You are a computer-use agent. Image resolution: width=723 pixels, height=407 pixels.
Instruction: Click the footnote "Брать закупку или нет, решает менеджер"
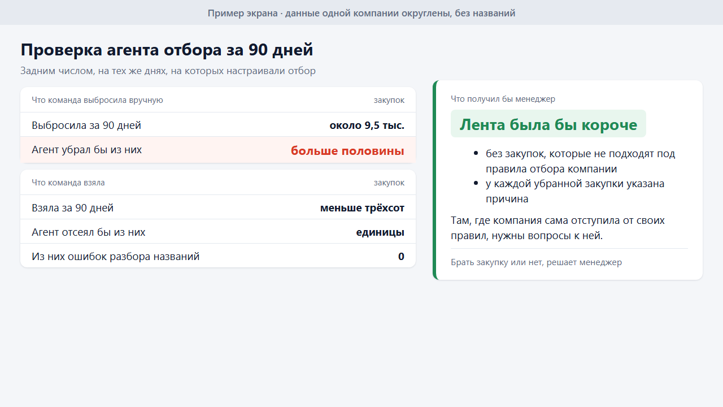tap(536, 262)
